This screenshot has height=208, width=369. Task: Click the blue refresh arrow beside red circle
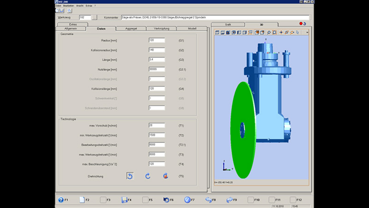[x=304, y=23]
